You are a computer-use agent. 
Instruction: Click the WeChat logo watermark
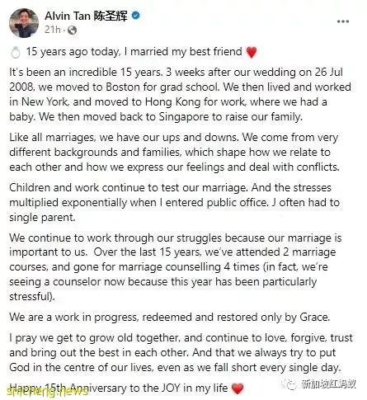(290, 384)
